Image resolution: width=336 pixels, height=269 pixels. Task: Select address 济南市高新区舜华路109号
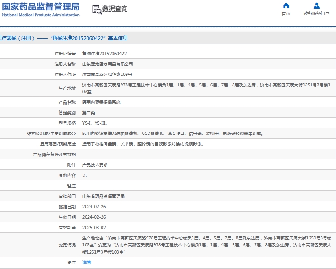click(107, 75)
